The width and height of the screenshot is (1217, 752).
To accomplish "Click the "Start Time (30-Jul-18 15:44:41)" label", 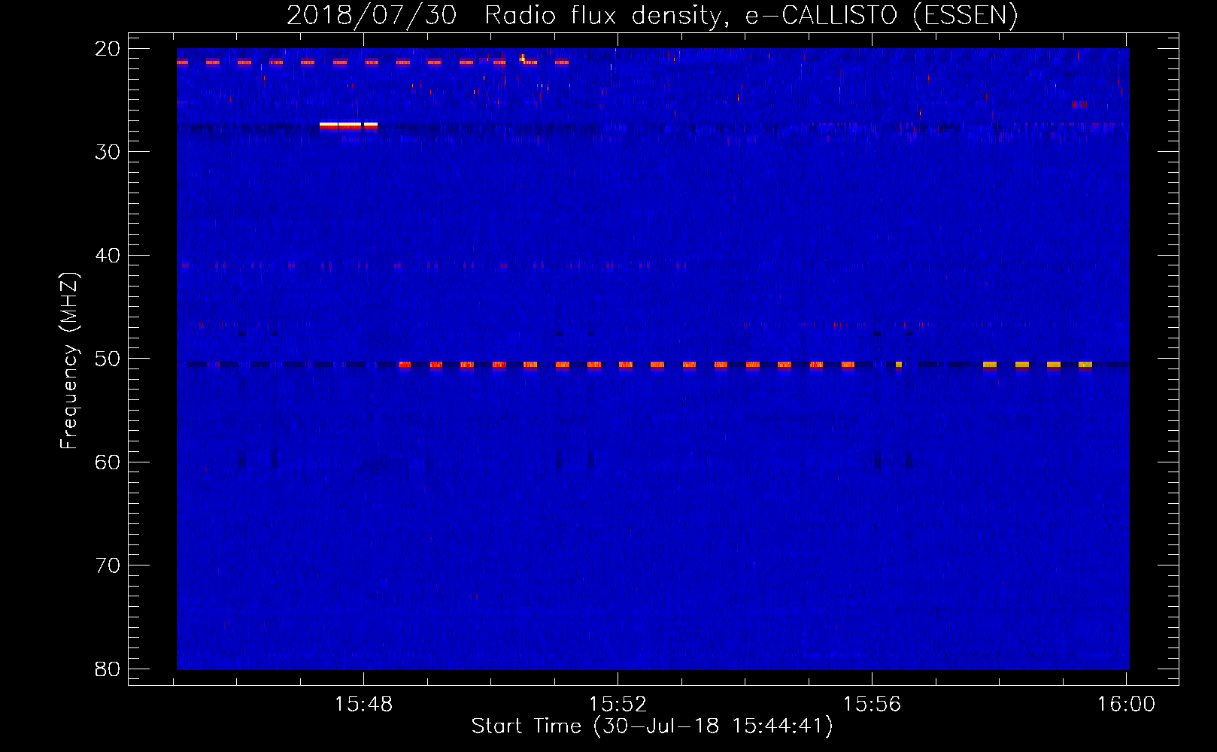I will [652, 726].
